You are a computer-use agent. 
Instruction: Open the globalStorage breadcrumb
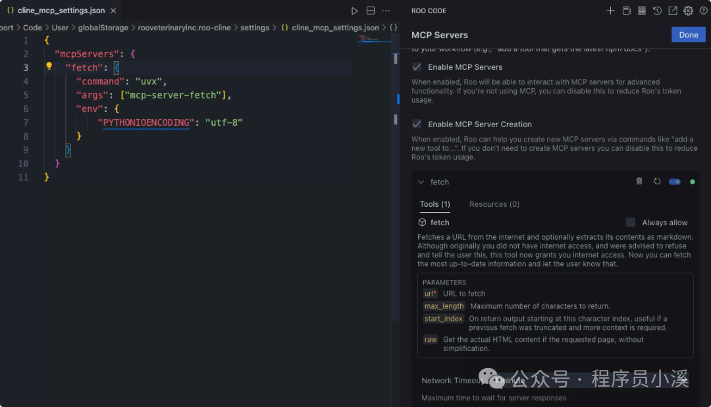[103, 28]
